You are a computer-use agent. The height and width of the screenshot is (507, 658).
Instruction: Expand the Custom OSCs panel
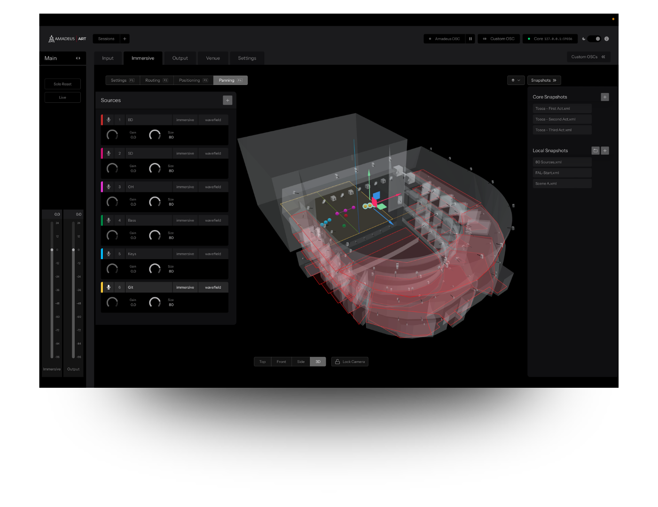[x=588, y=57]
